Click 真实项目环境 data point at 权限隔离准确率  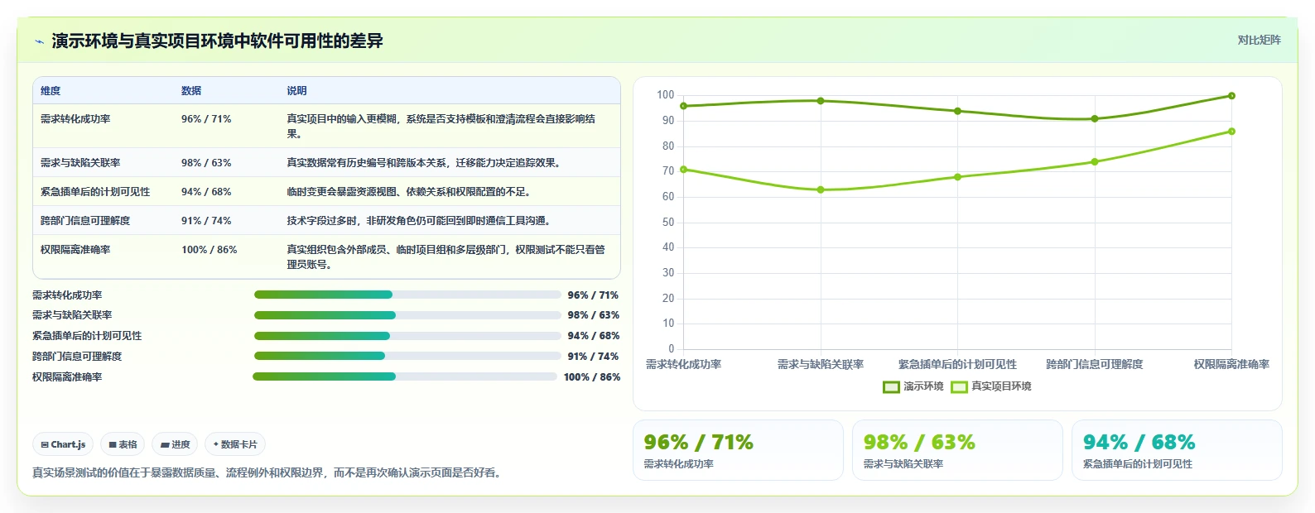point(1231,132)
